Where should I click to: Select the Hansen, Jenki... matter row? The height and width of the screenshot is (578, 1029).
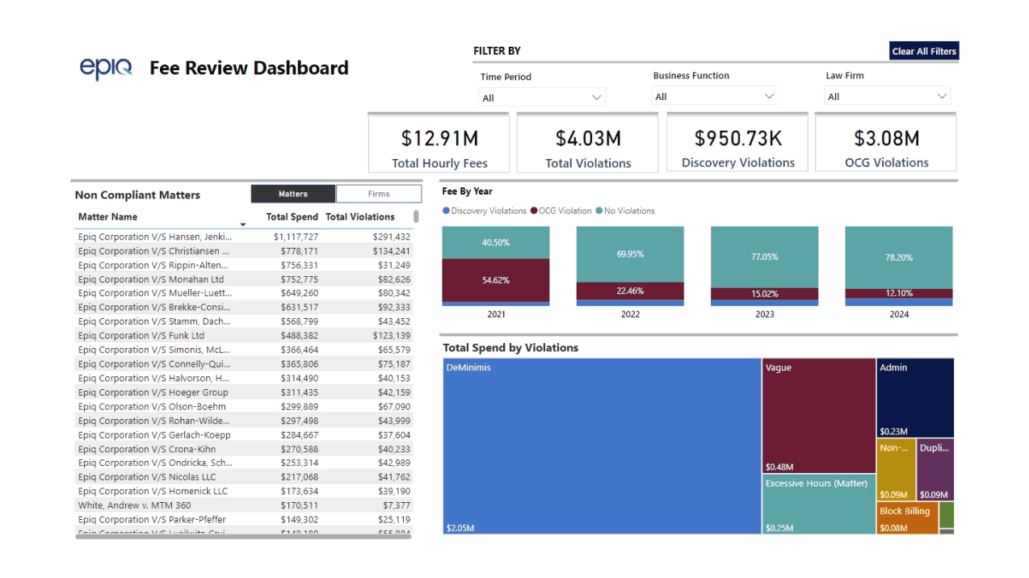coord(243,237)
